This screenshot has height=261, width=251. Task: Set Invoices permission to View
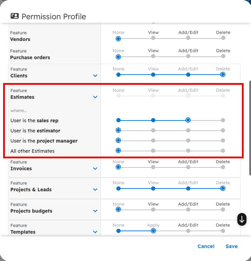pyautogui.click(x=153, y=167)
